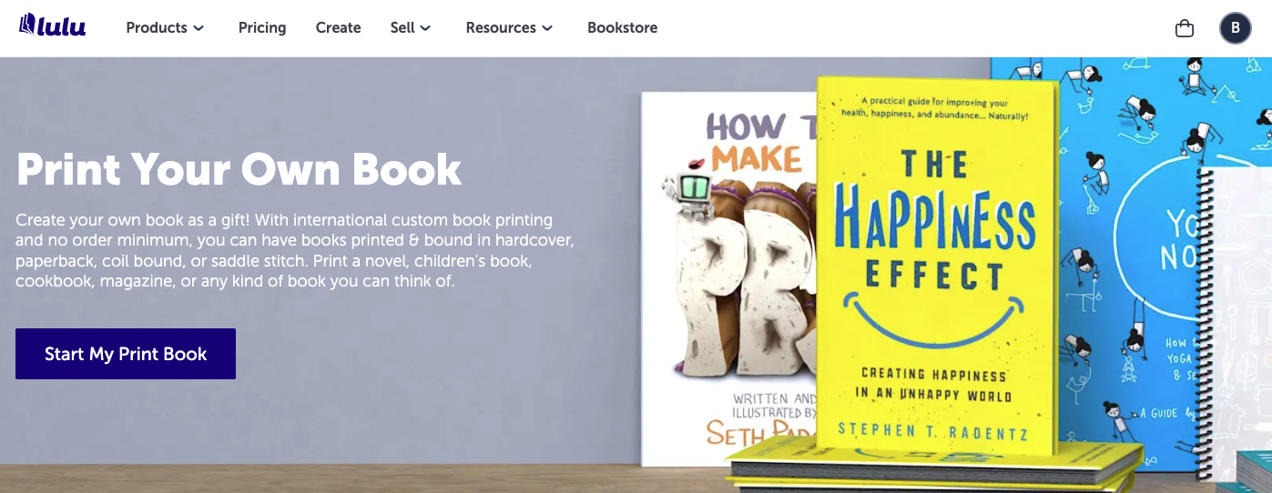Click the How To Make book cover
This screenshot has height=493, width=1272.
coord(728,278)
